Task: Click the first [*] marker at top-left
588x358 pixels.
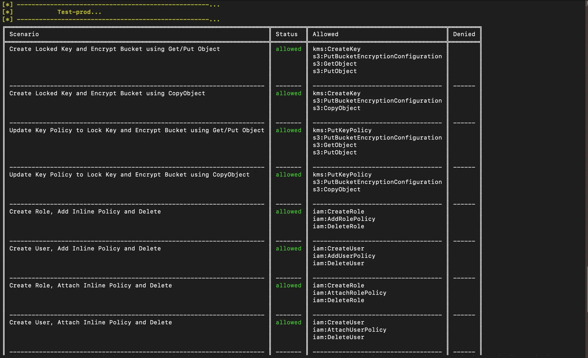Action: coord(7,5)
